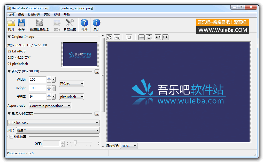The image size is (263, 163).
Task: Click in the 分辨率 input field
Action: (37, 97)
